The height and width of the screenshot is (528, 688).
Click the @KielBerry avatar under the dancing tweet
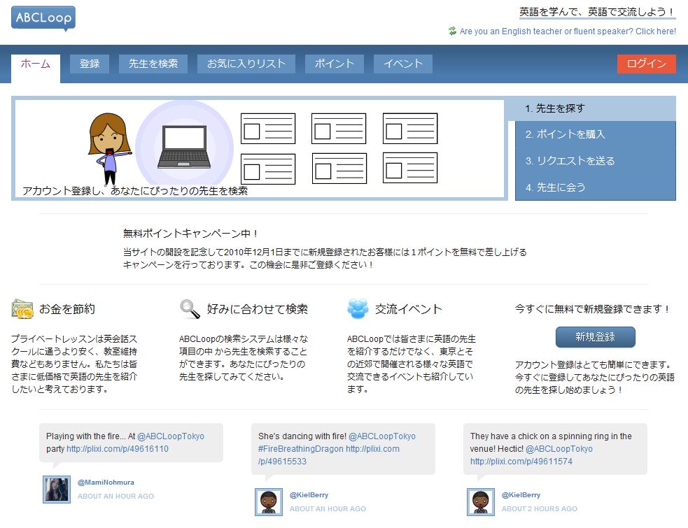point(269,502)
